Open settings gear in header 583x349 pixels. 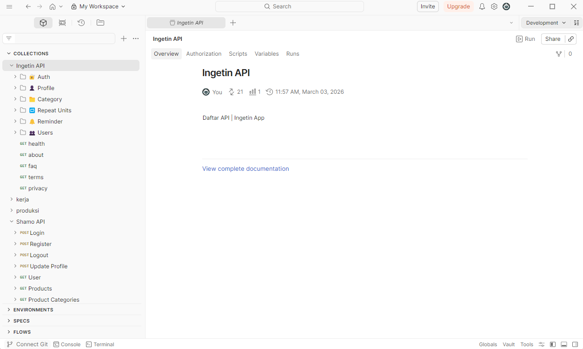494,6
